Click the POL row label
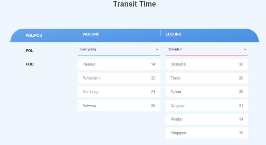The height and width of the screenshot is (145, 266). [x=30, y=51]
